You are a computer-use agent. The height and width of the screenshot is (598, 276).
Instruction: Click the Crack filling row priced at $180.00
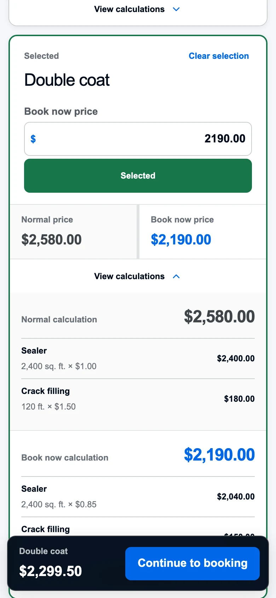pyautogui.click(x=138, y=399)
